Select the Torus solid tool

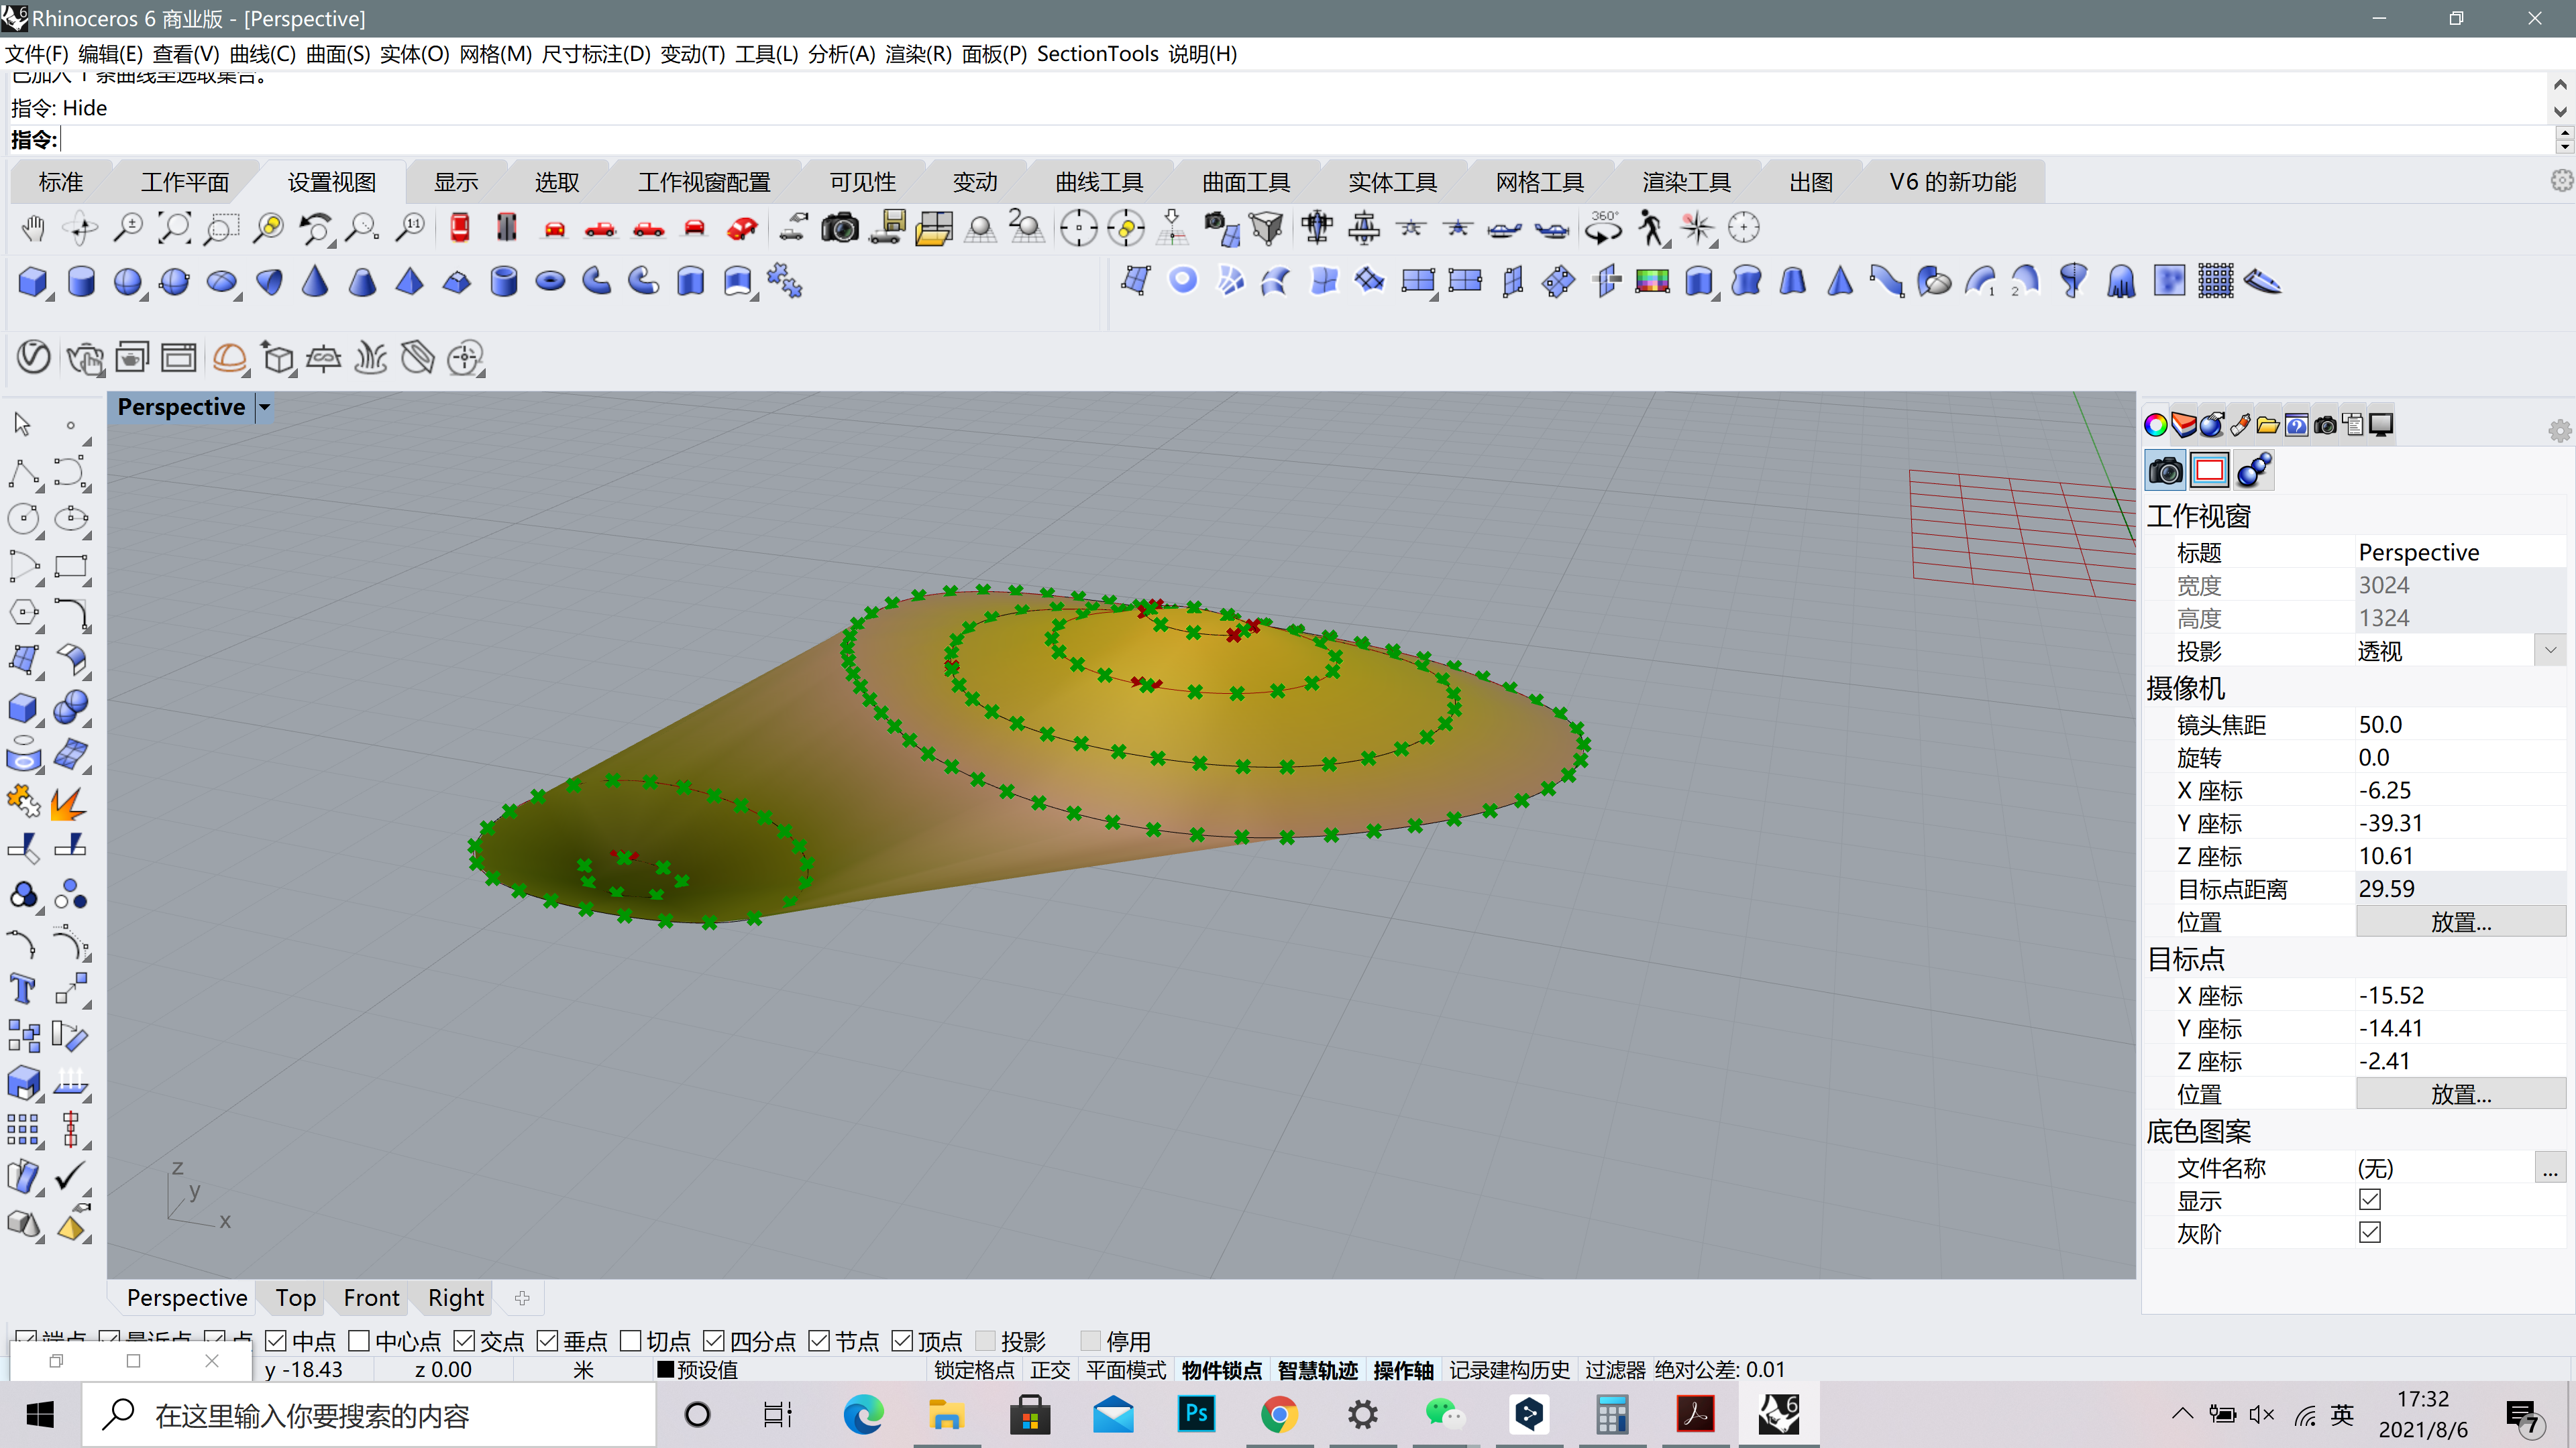point(550,282)
